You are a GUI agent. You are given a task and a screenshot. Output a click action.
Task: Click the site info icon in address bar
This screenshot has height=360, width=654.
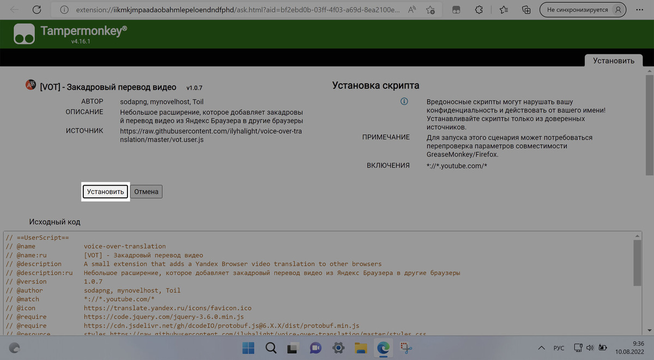coord(64,10)
